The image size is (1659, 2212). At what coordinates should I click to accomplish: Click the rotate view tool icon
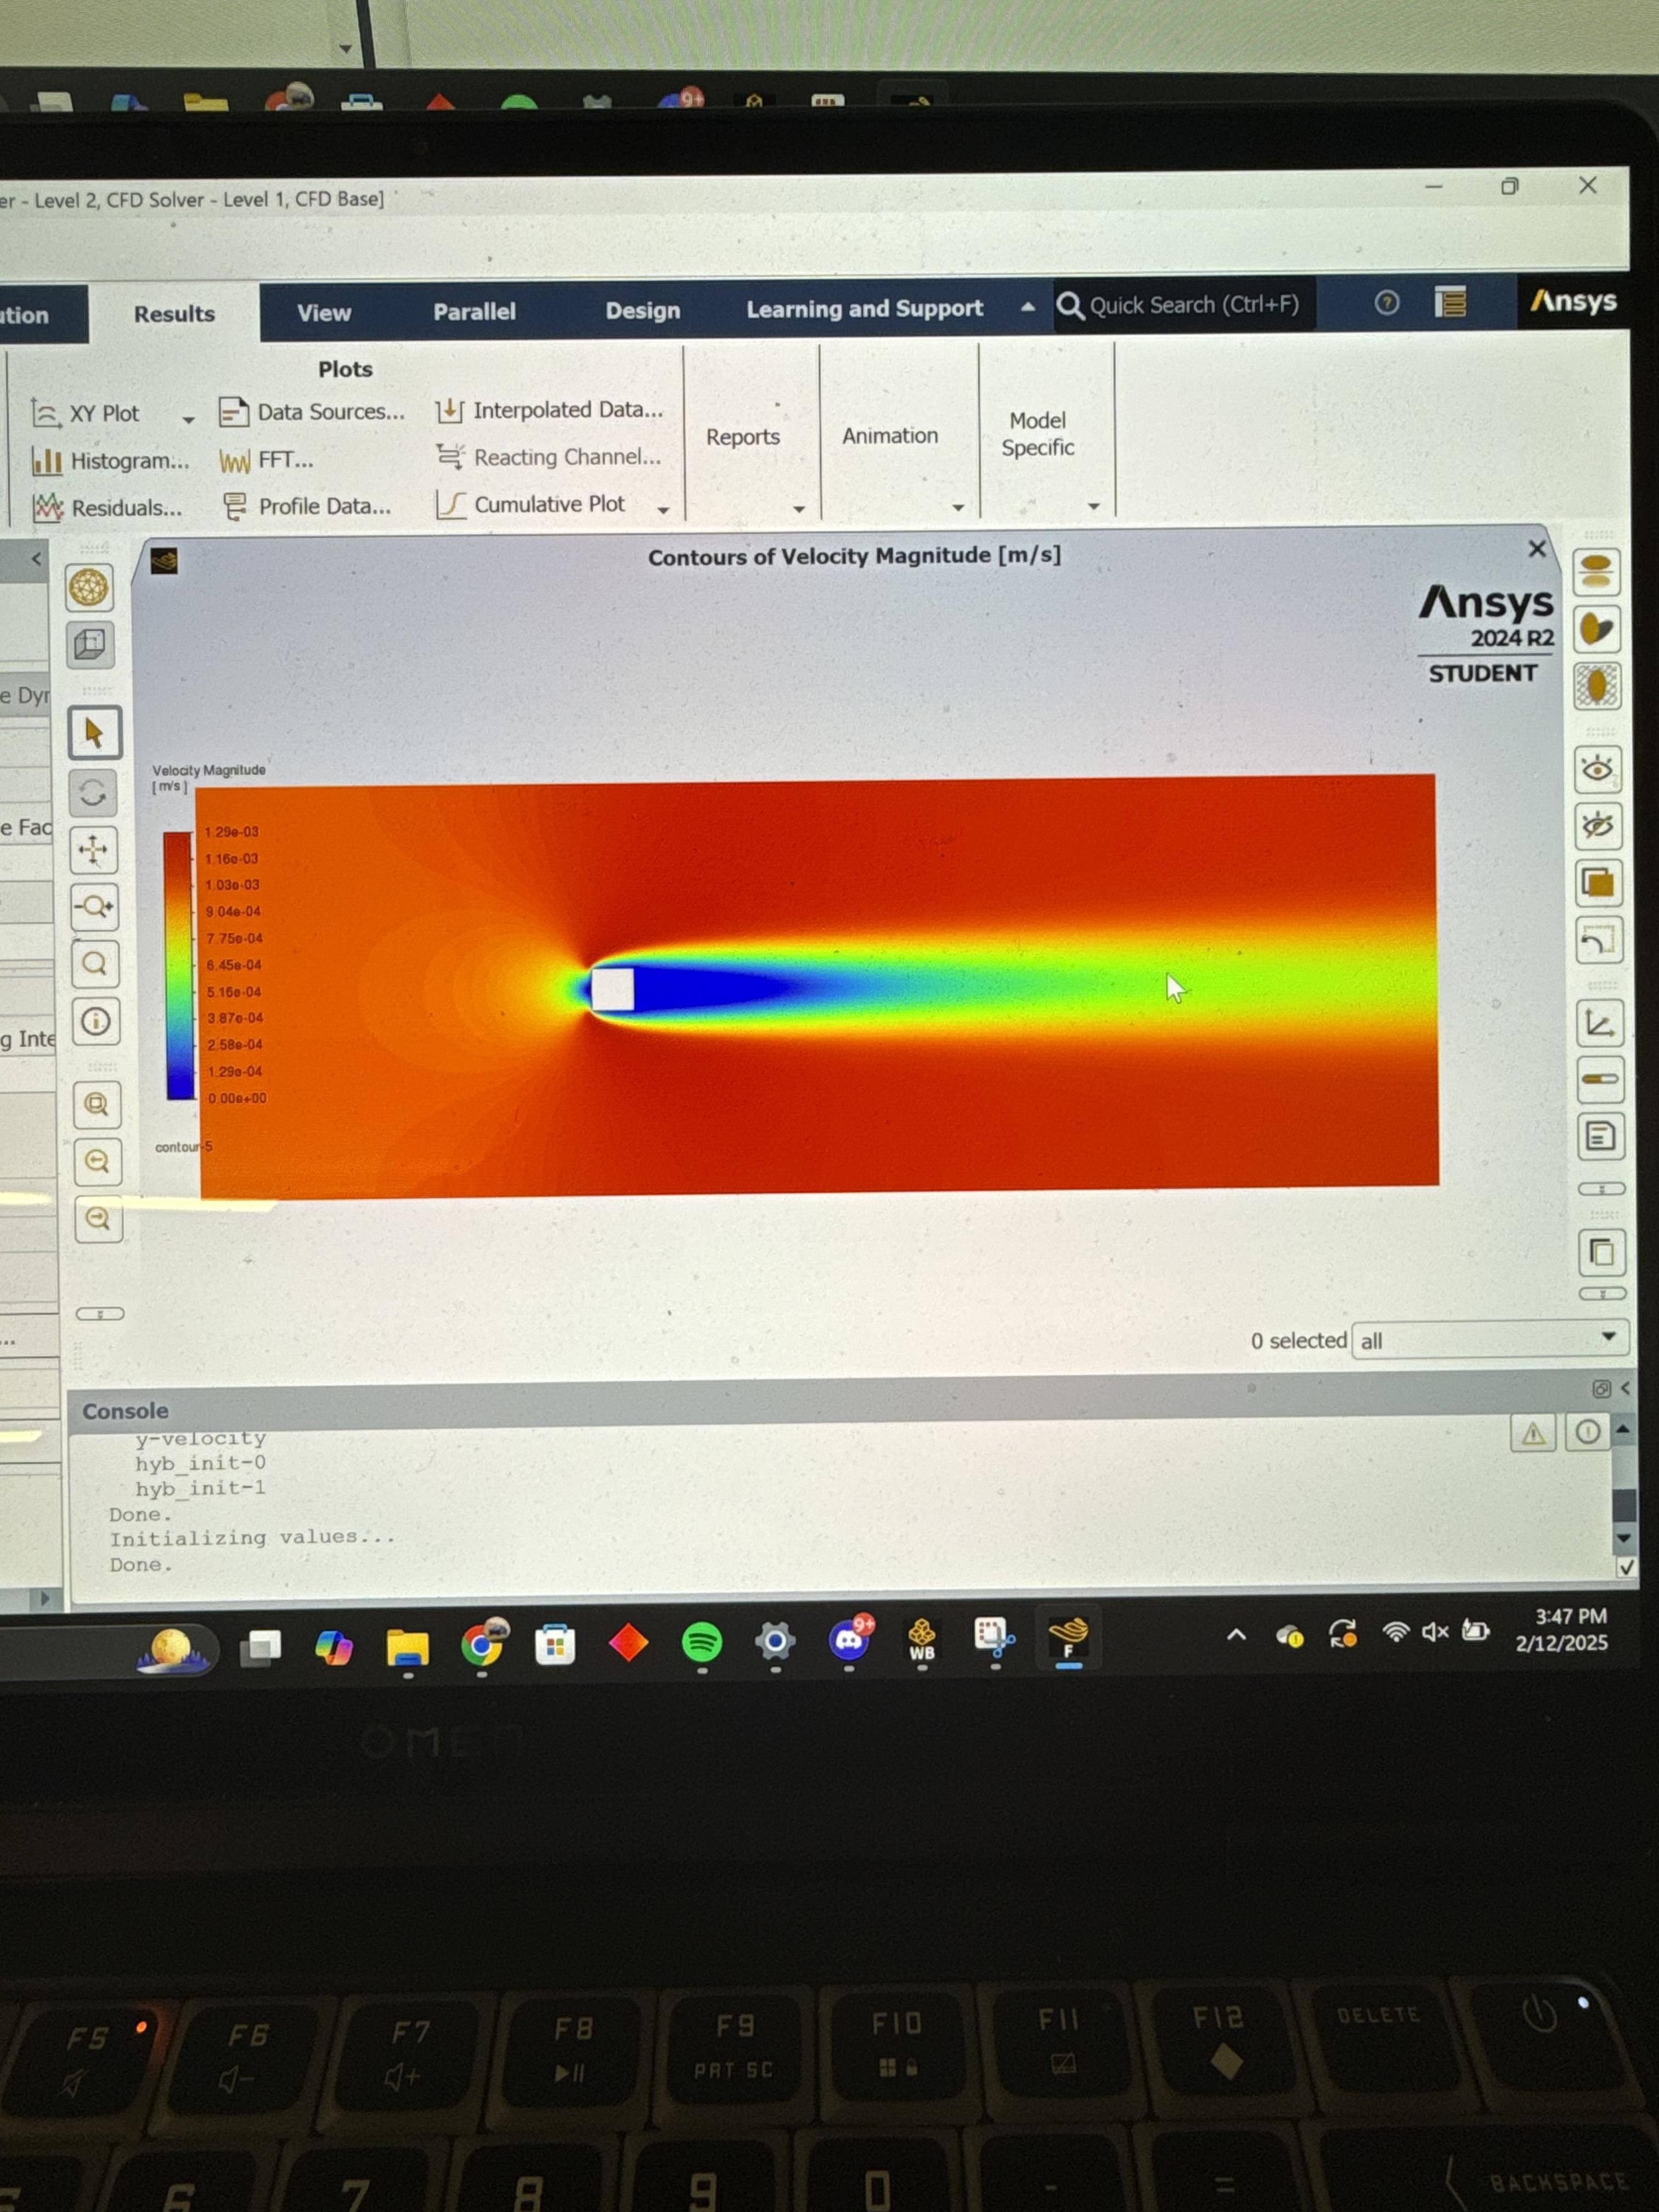[x=93, y=793]
